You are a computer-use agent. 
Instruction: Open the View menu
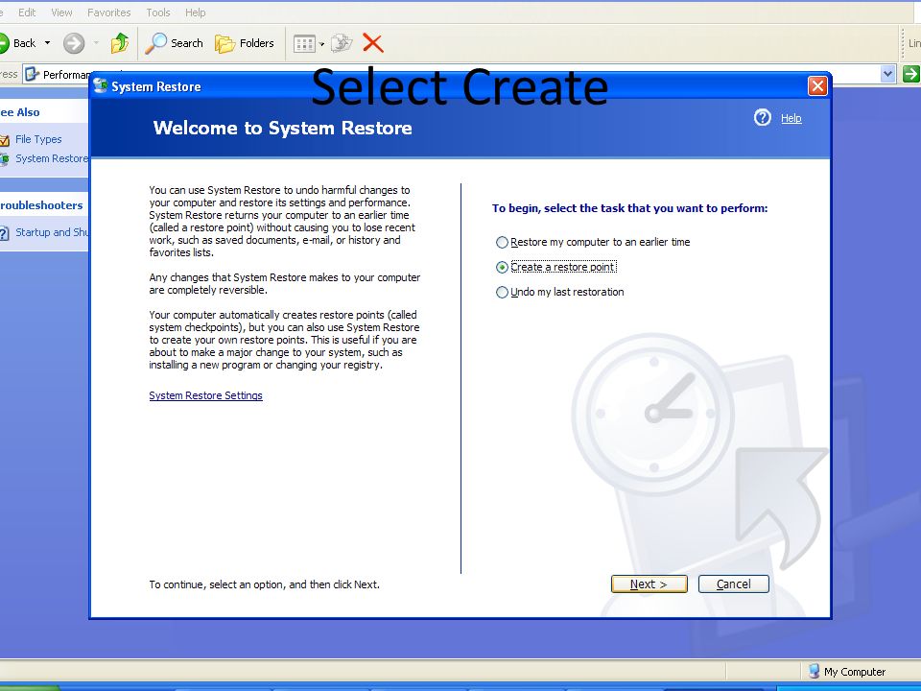pyautogui.click(x=61, y=12)
